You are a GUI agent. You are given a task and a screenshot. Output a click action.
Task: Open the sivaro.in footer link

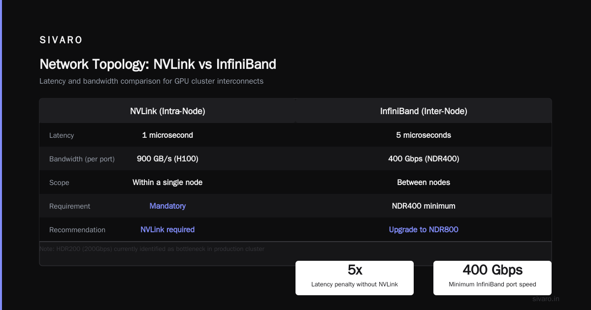click(546, 299)
